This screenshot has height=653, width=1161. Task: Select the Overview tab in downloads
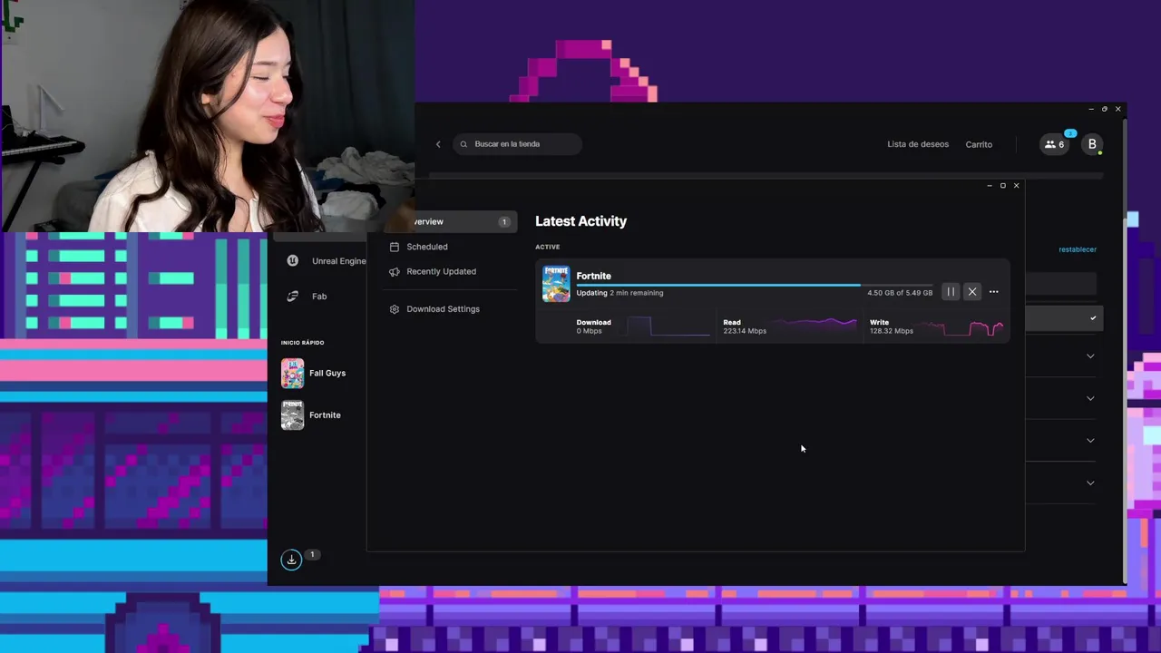(448, 221)
